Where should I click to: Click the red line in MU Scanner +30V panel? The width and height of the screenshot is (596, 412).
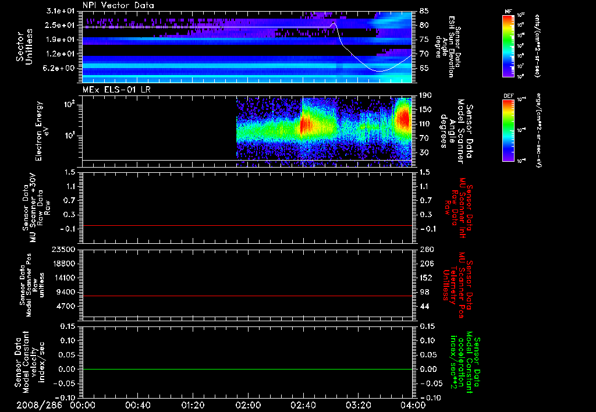tap(247, 225)
